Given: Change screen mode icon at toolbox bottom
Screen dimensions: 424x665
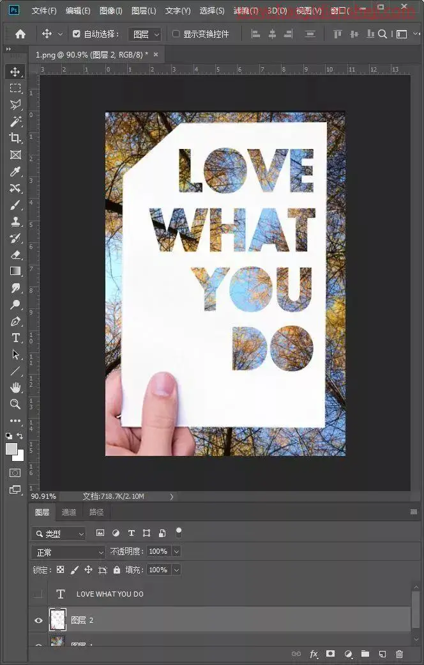Looking at the screenshot, I should 15,490.
